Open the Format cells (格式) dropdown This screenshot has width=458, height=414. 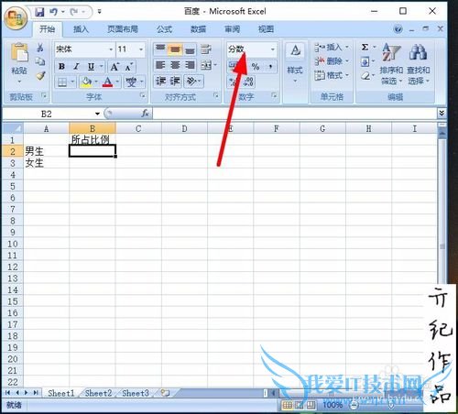pos(332,75)
